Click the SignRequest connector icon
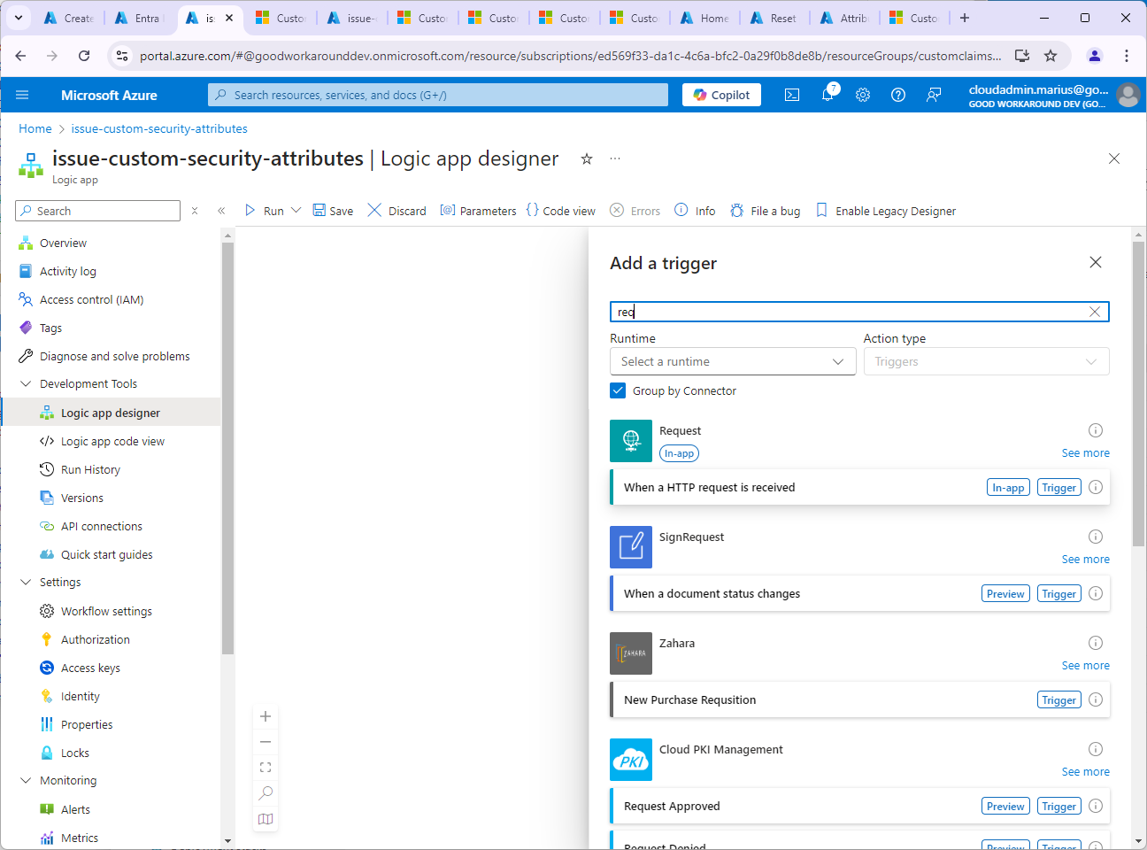1147x850 pixels. [x=631, y=547]
